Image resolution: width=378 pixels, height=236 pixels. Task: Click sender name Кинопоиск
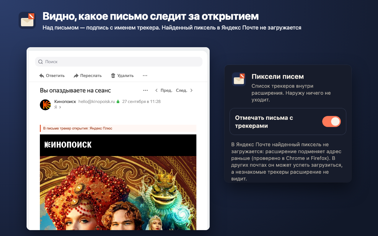[x=65, y=101]
